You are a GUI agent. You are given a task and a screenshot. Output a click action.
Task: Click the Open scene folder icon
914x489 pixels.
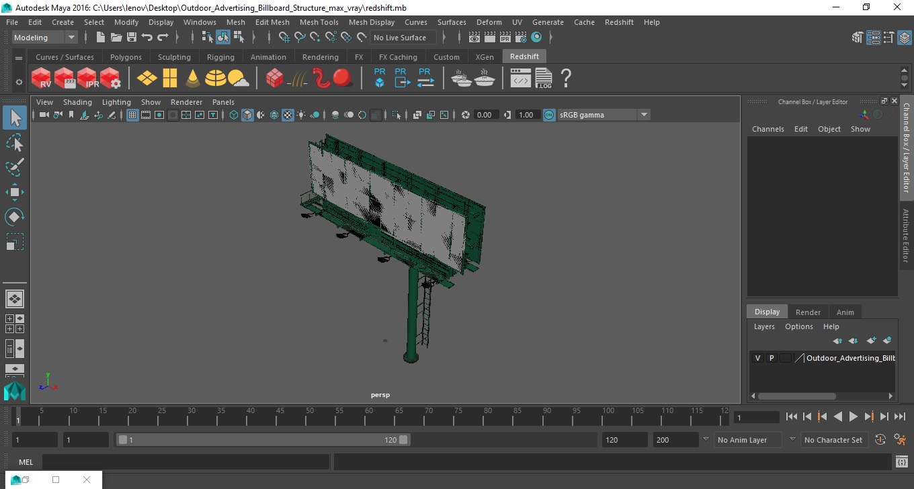click(x=116, y=38)
